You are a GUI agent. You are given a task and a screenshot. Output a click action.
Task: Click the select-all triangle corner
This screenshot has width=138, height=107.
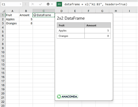click(3, 11)
